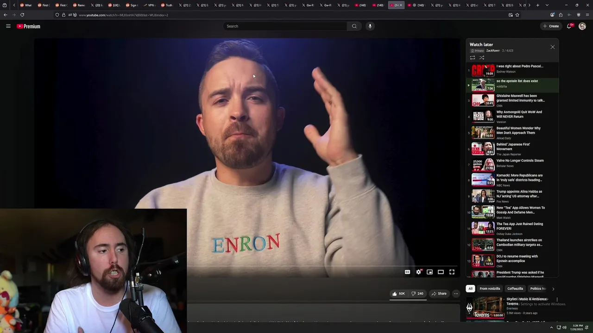Focus the YouTube search field

point(285,26)
